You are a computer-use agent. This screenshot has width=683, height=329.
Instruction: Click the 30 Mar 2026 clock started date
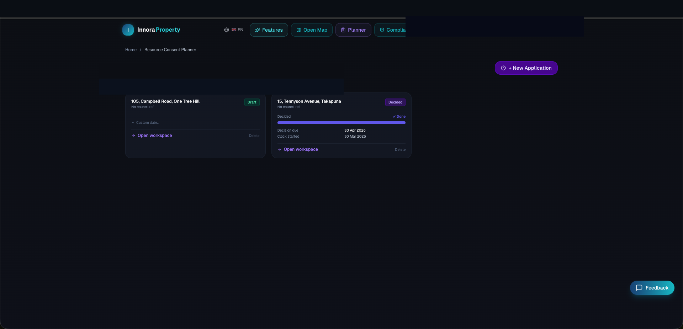[355, 137]
